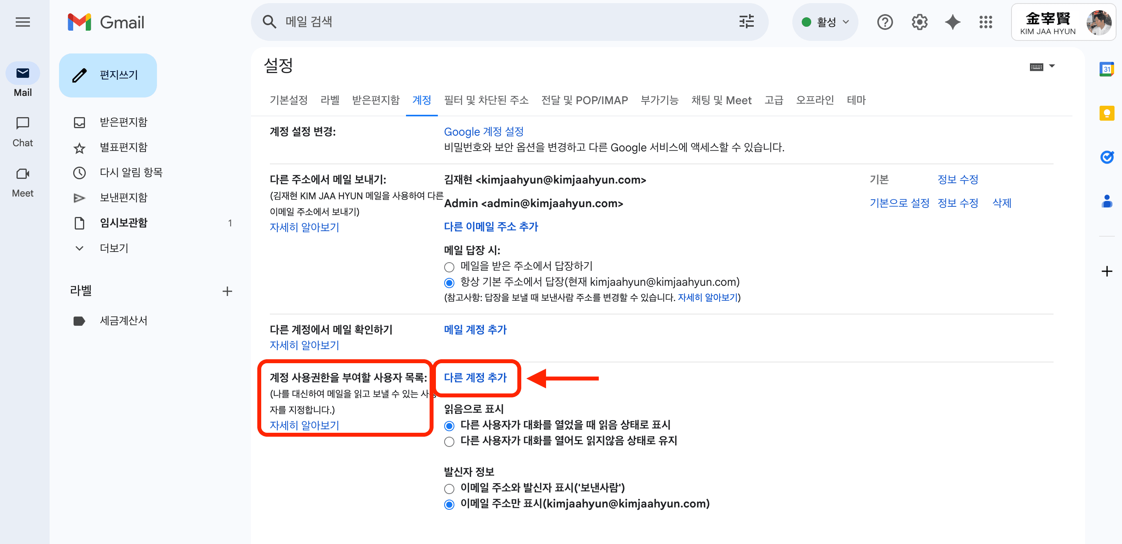The image size is (1122, 544).
Task: Expand 더보기 in the left sidebar
Action: click(114, 248)
